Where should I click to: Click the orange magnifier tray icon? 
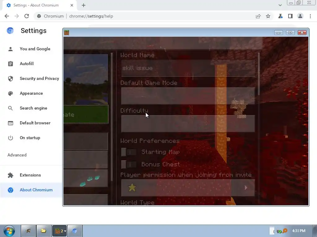click(285, 231)
